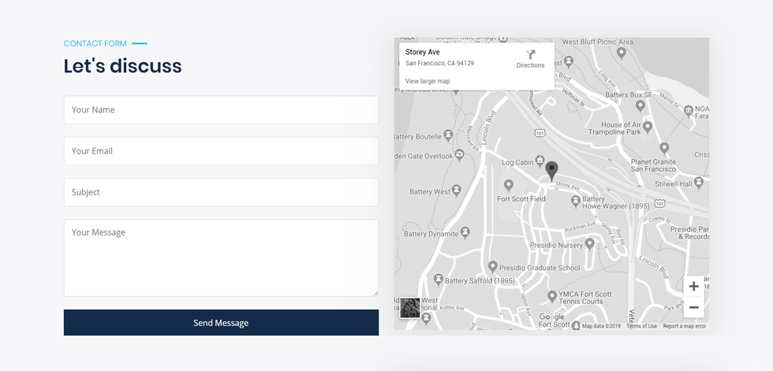Select the Battery Dynamite marker icon
Image resolution: width=773 pixels, height=371 pixels.
pyautogui.click(x=465, y=232)
